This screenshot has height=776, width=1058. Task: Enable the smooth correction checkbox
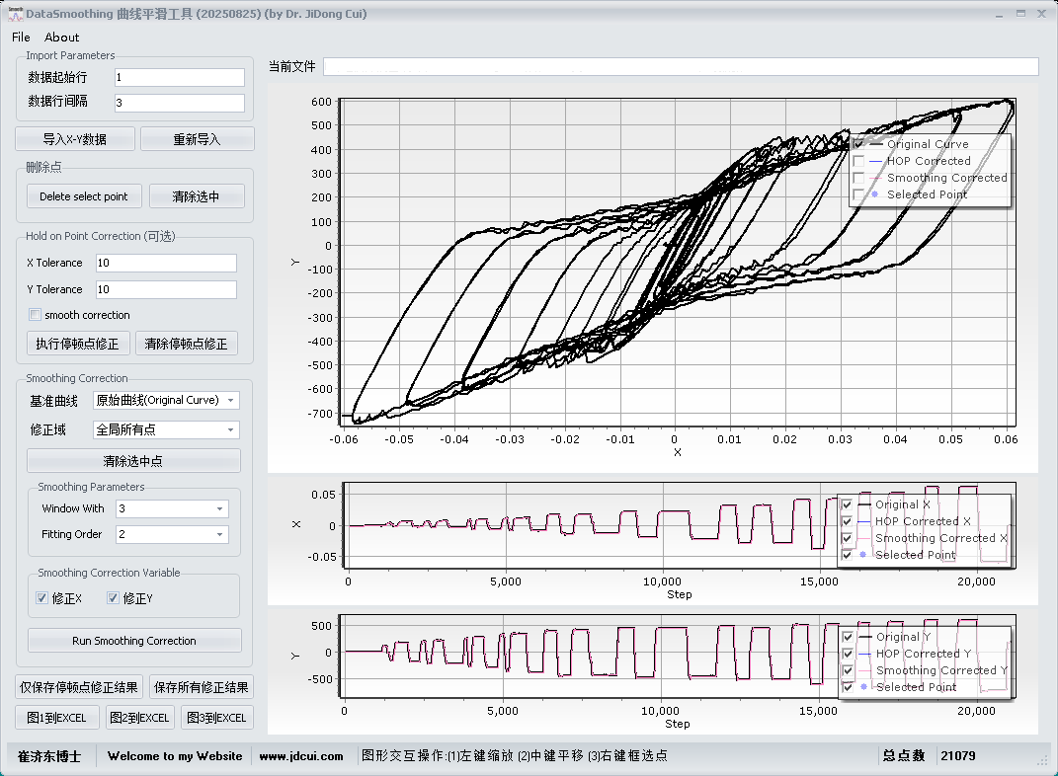pos(36,315)
